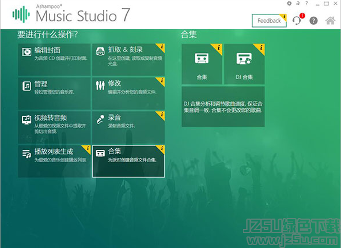This screenshot has height=248, width=341.
Task: Click the 修改 equalizer sliders icon
Action: point(100,85)
